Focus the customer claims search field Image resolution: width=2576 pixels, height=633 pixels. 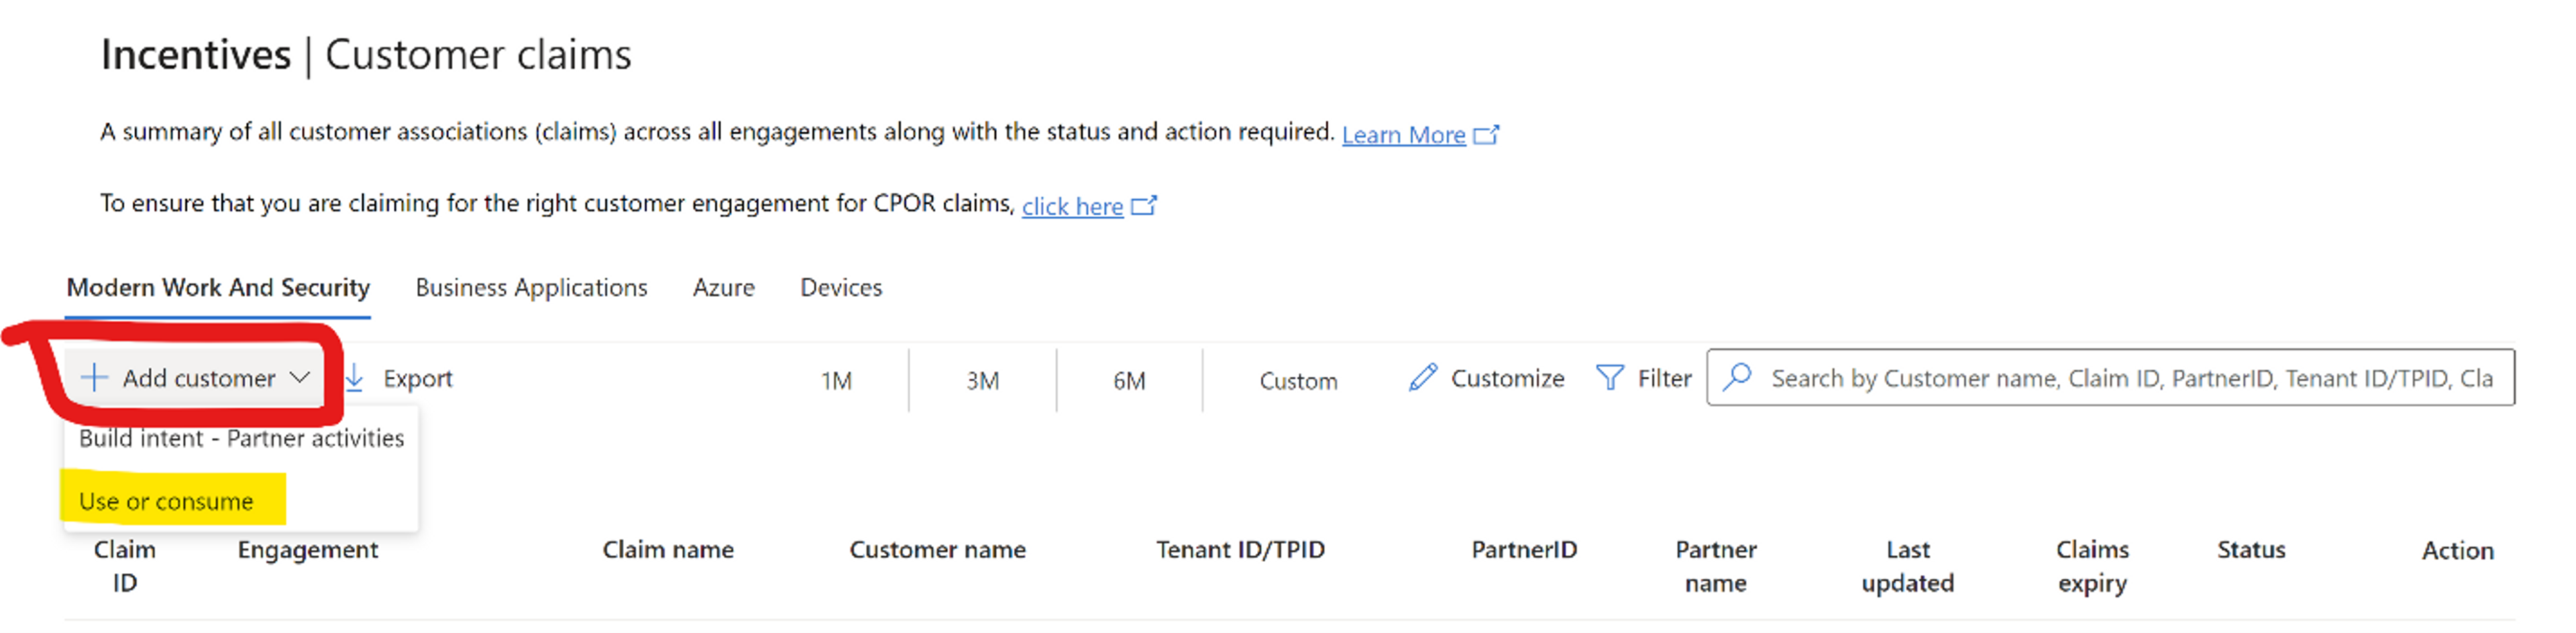[2130, 378]
